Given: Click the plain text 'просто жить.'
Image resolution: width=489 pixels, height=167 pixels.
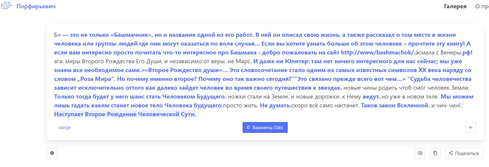Looking at the screenshot, I should [x=241, y=106].
